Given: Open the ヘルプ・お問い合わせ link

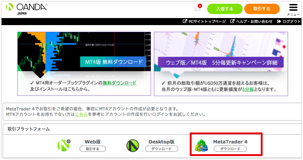Looking at the screenshot, I should click(254, 21).
